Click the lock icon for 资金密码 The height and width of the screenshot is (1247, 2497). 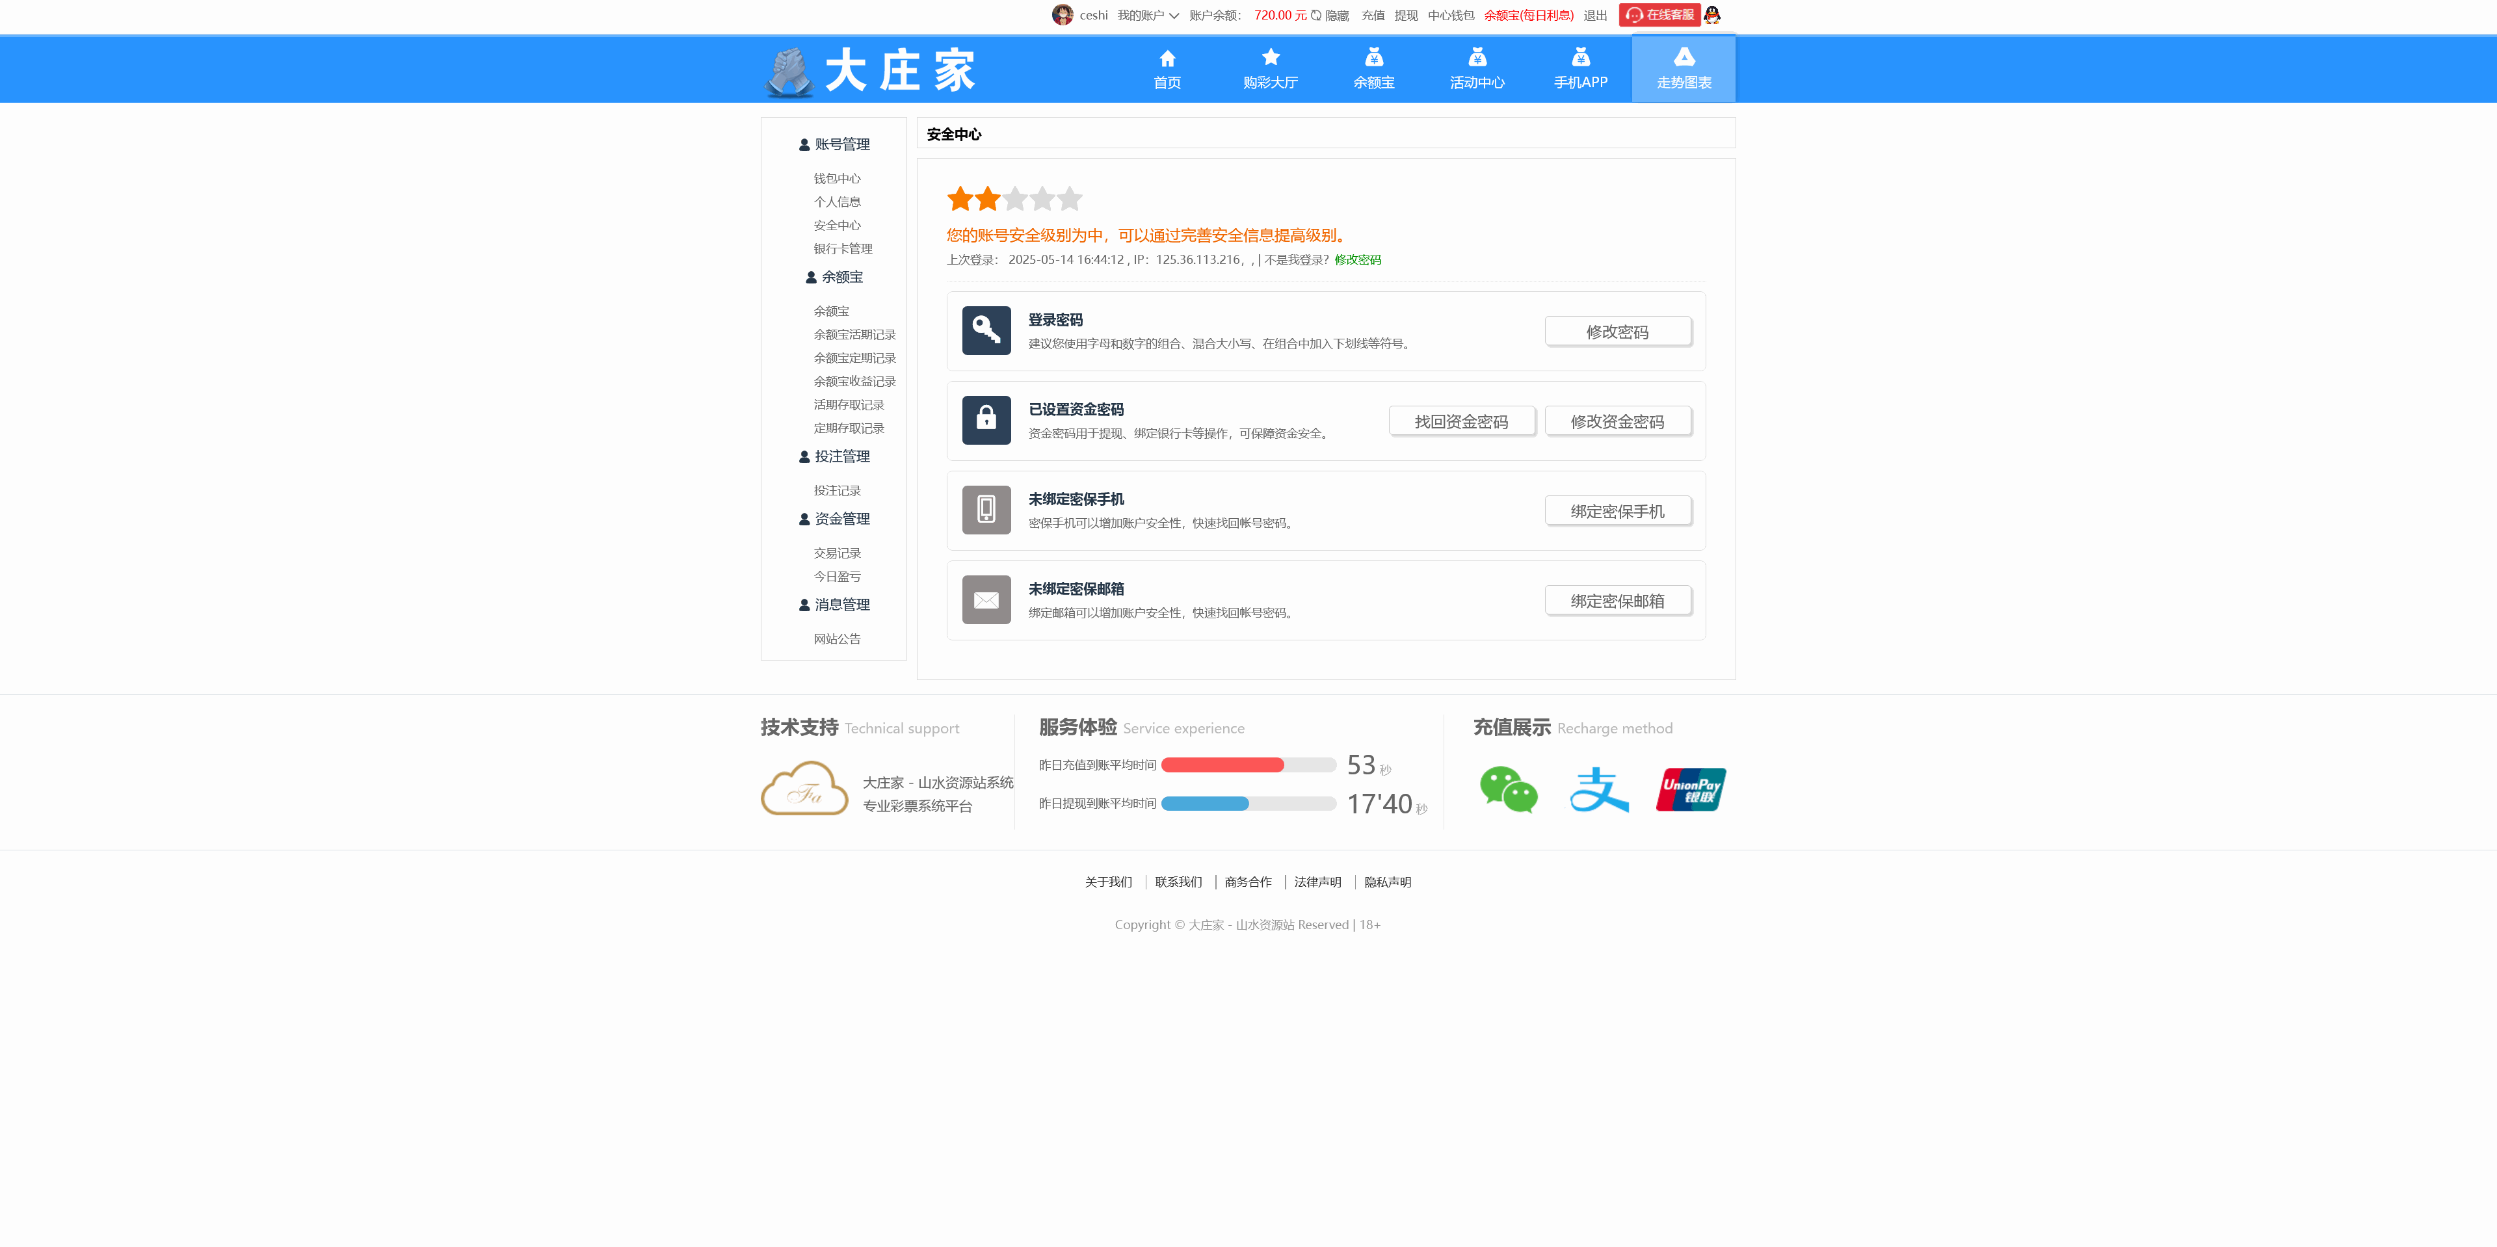pos(986,421)
